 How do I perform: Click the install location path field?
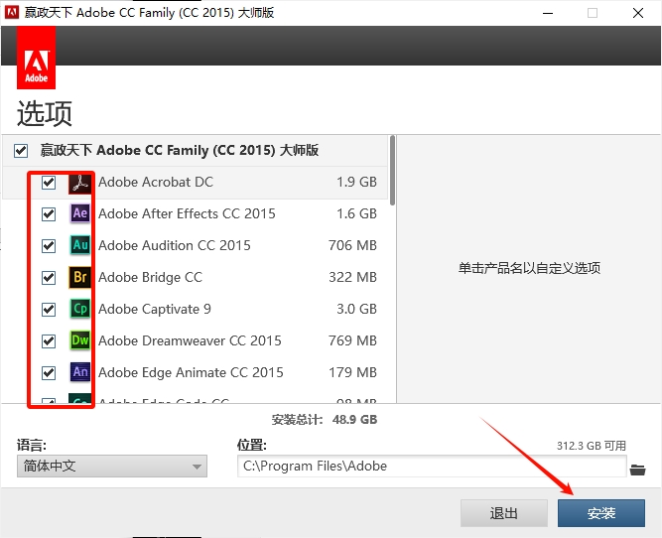(432, 467)
